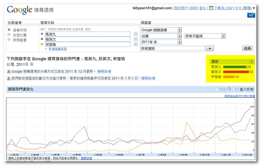Click the red dot beside 蔡英文
The height and width of the screenshot is (166, 261).
(x=42, y=39)
